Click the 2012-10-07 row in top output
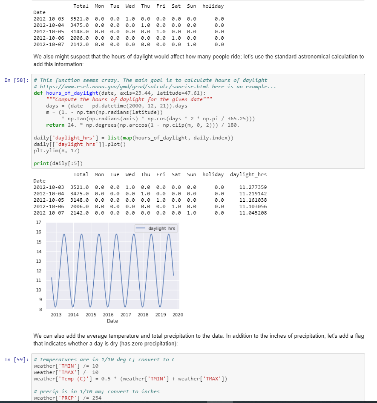 click(128, 44)
